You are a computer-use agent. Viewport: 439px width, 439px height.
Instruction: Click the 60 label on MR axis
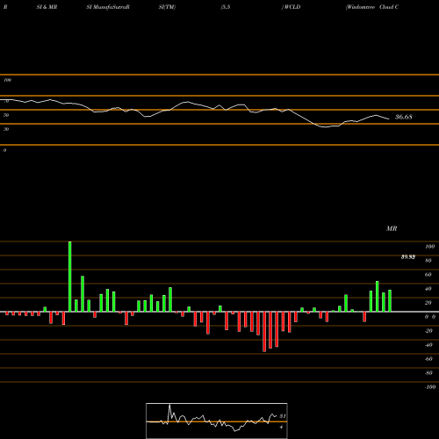(428, 275)
